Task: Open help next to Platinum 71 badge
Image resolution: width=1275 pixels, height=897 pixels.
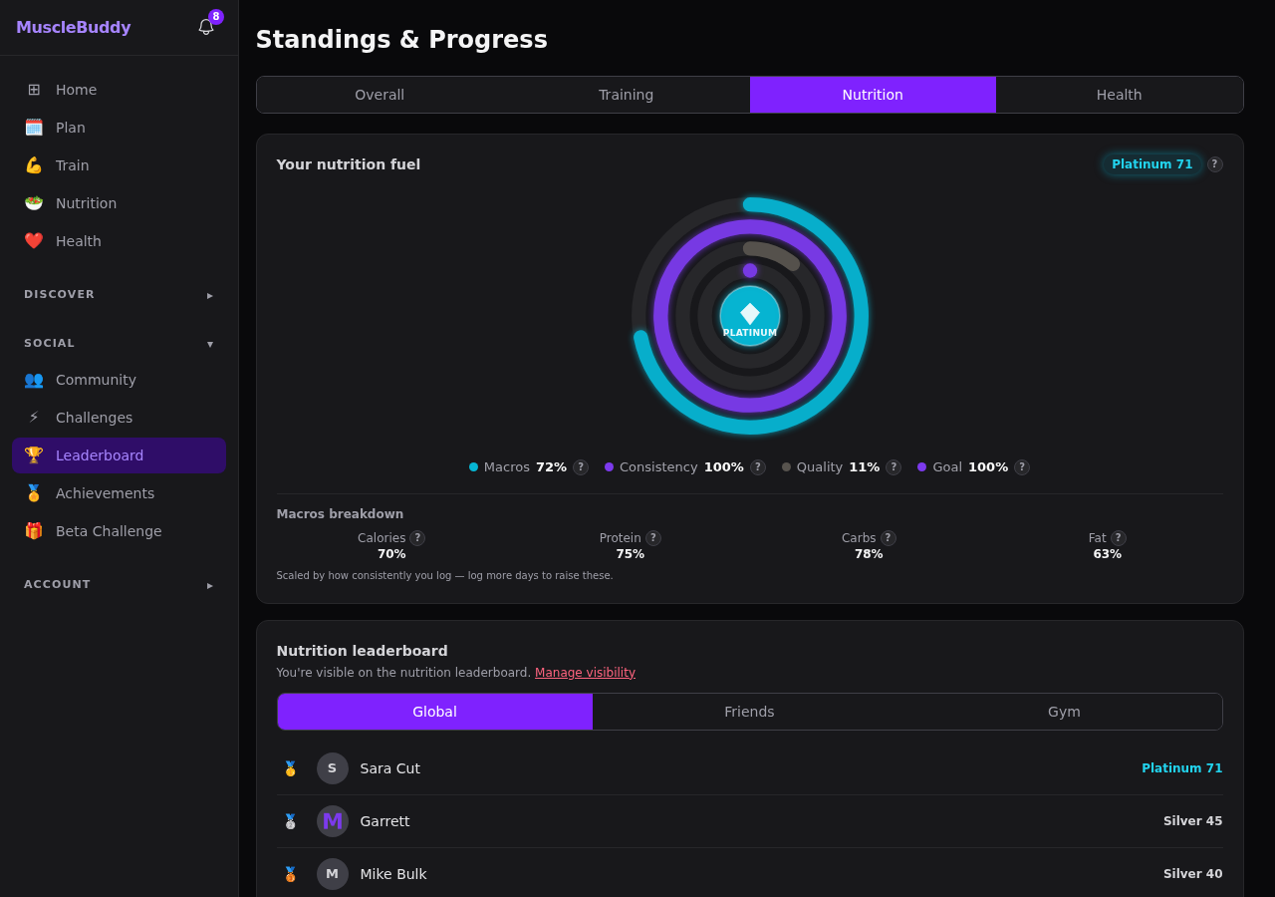Action: tap(1215, 164)
